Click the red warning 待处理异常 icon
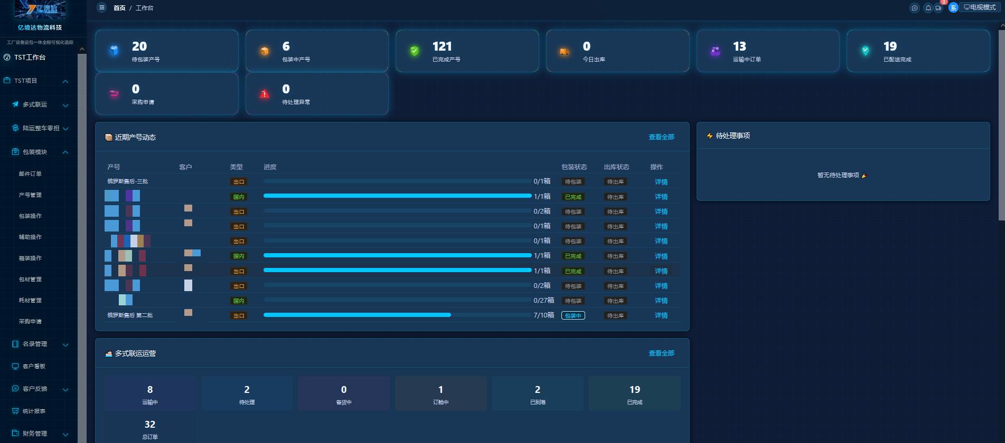 (x=265, y=94)
